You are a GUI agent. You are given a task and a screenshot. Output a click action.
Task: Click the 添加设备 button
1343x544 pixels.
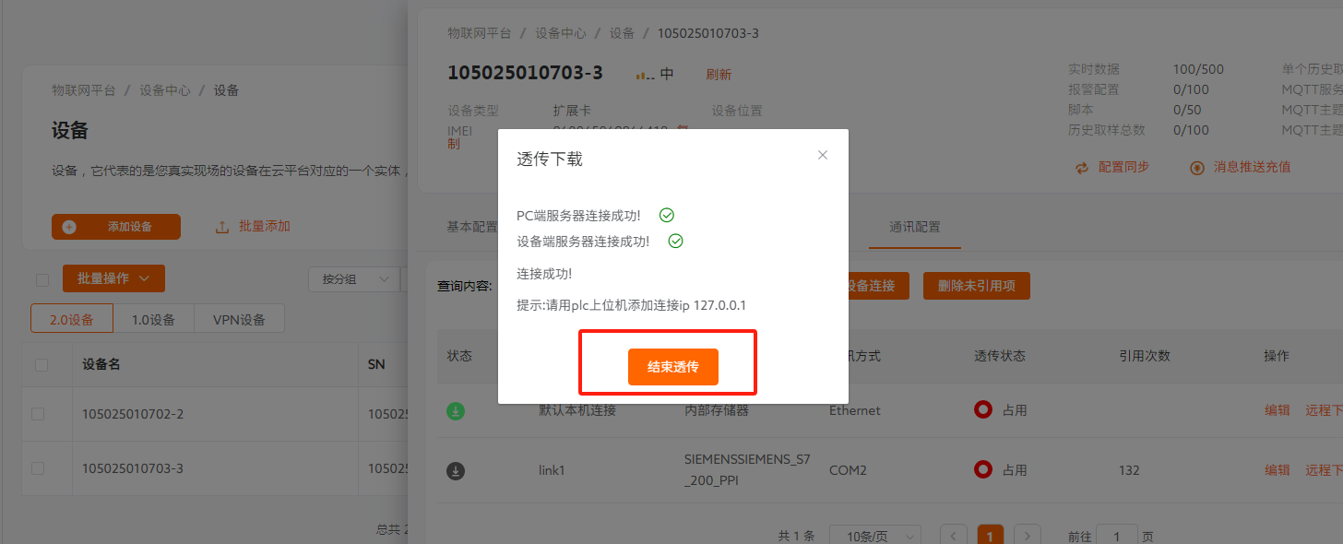click(116, 227)
